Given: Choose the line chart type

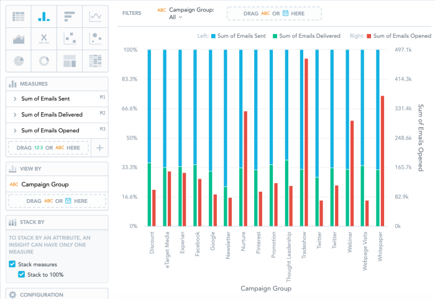Looking at the screenshot, I should 95,16.
